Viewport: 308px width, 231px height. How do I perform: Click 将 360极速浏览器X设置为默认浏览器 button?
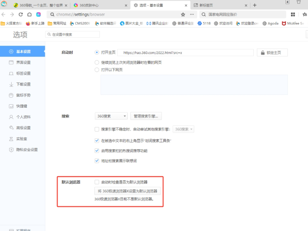click(x=127, y=191)
